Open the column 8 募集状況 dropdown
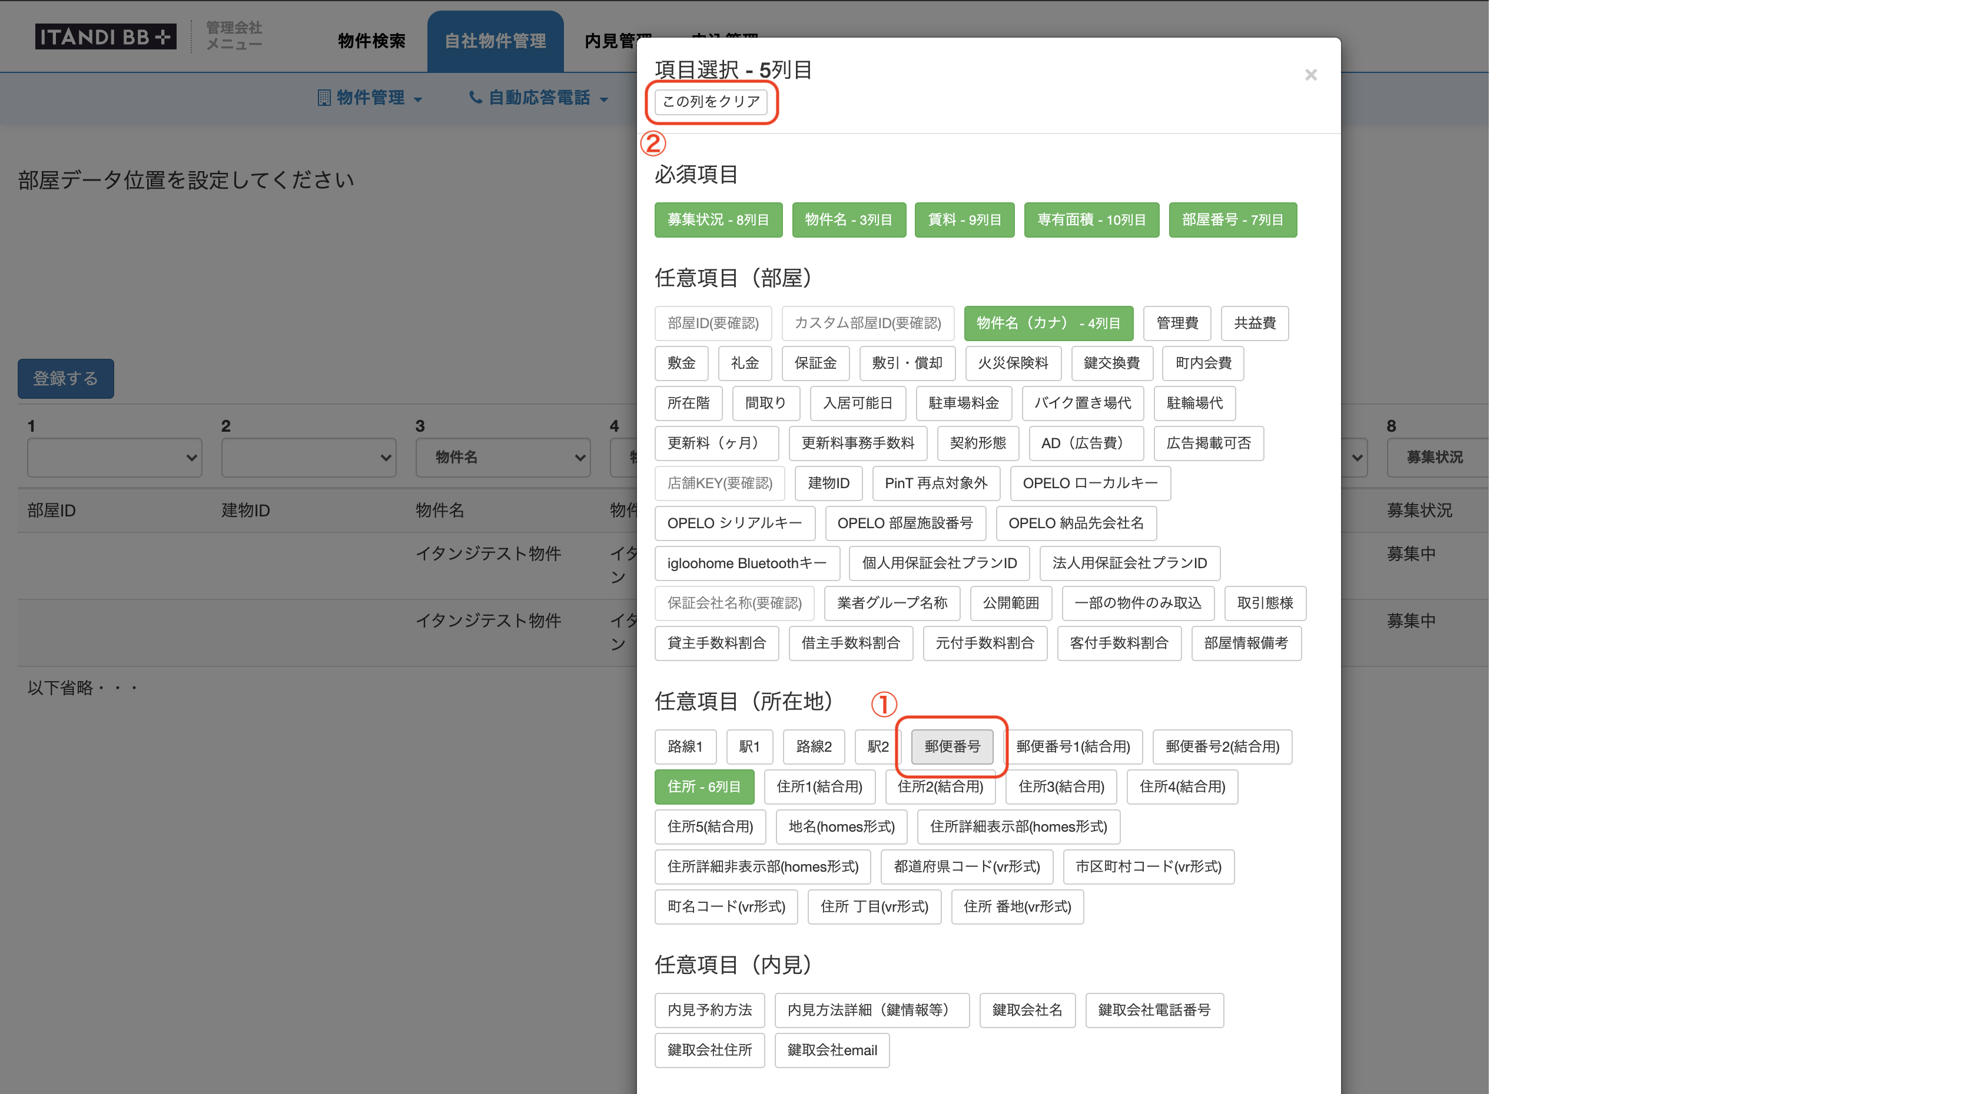 pyautogui.click(x=1436, y=457)
